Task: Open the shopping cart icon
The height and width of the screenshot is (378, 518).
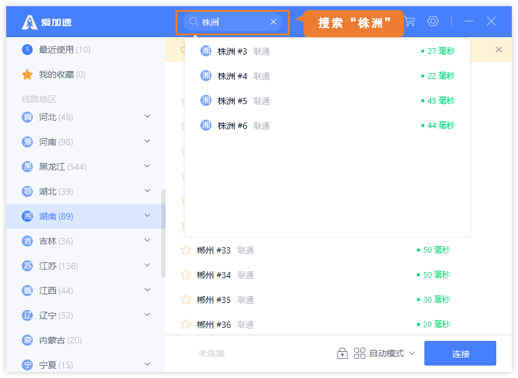Action: click(409, 21)
